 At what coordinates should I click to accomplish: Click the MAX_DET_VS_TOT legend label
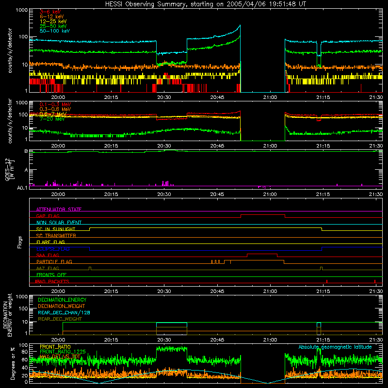[60, 356]
